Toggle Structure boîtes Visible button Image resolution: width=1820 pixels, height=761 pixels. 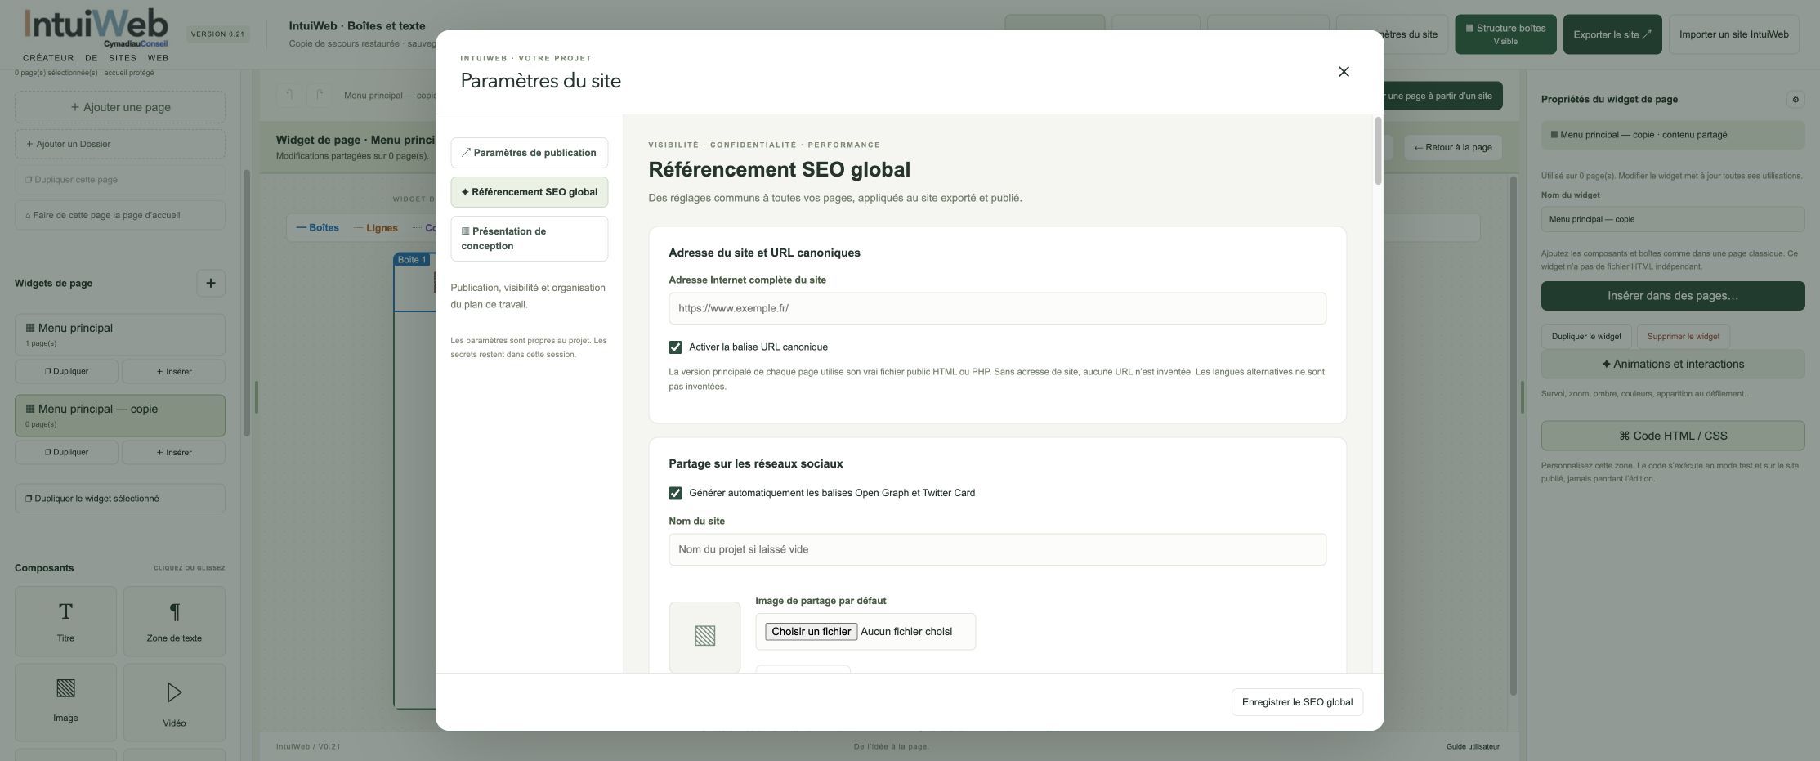click(1505, 34)
